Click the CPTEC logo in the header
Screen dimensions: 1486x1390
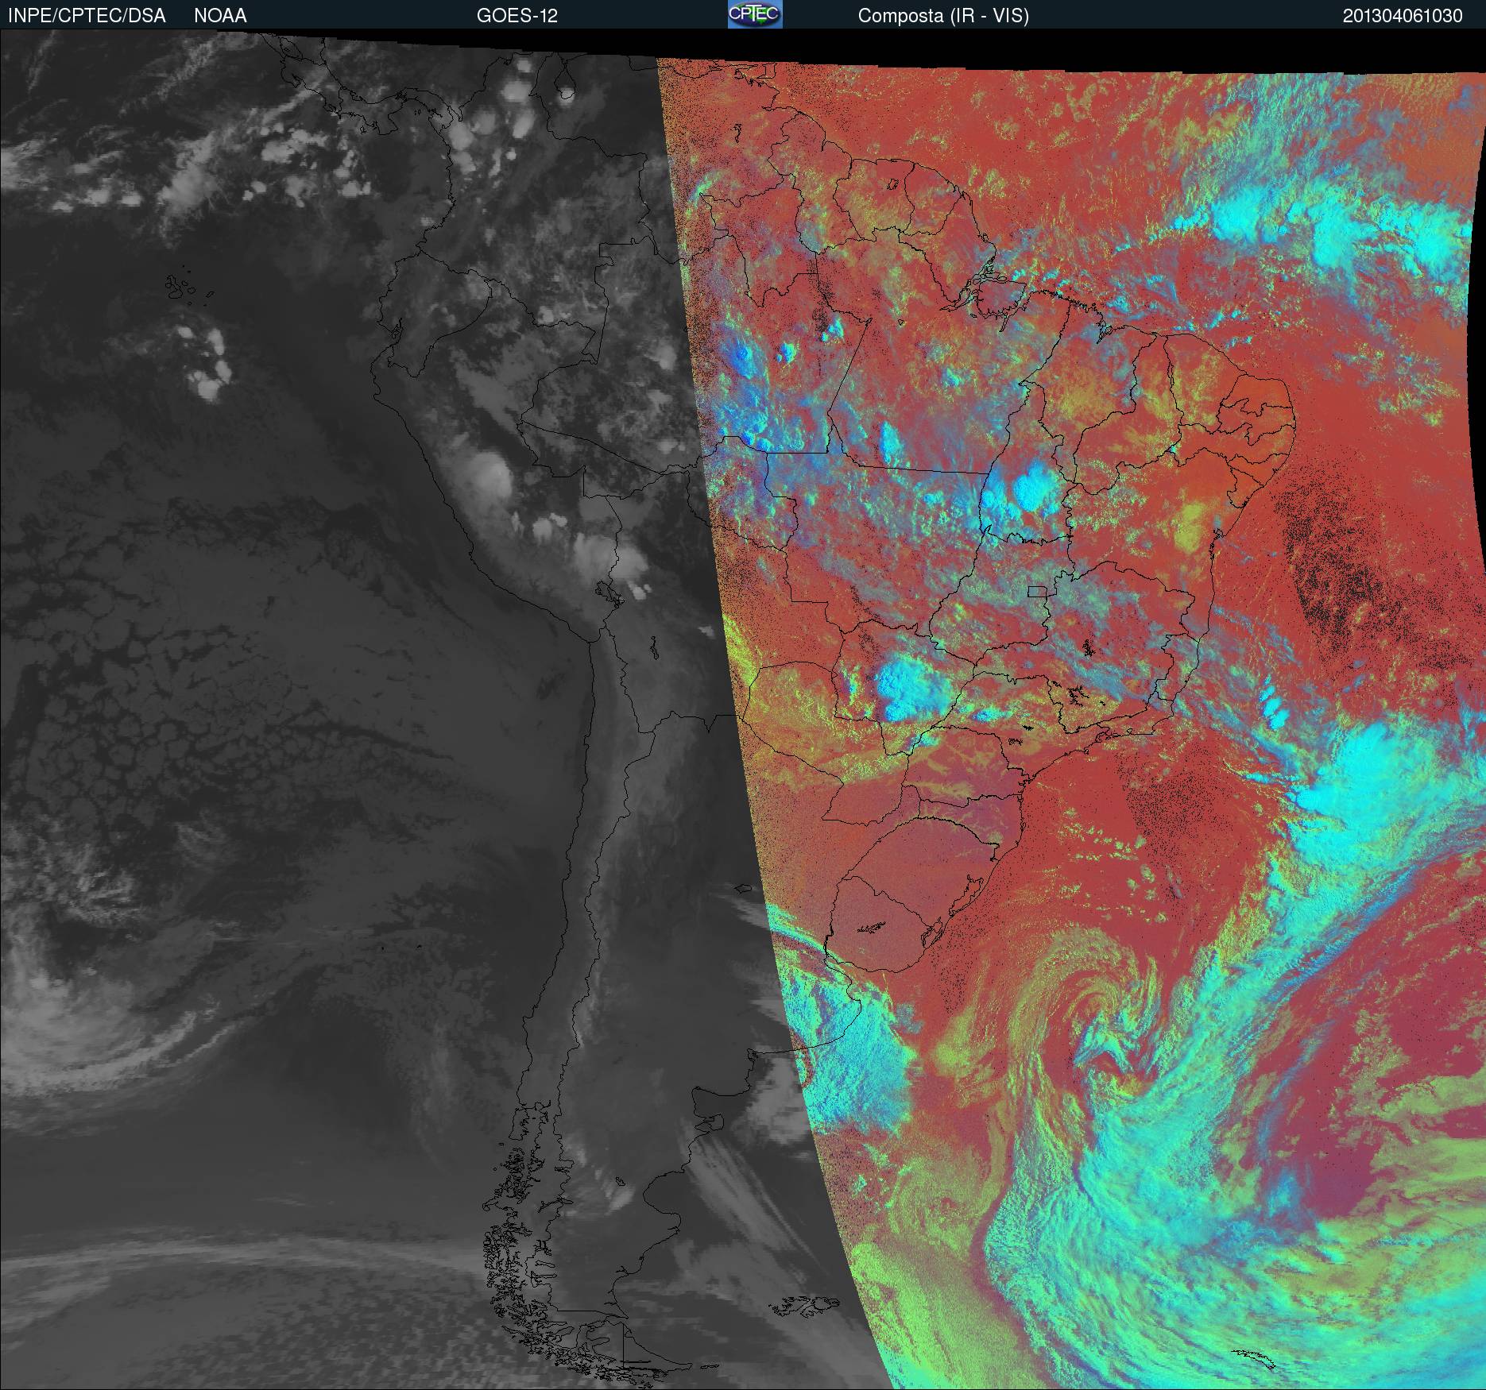coord(755,14)
